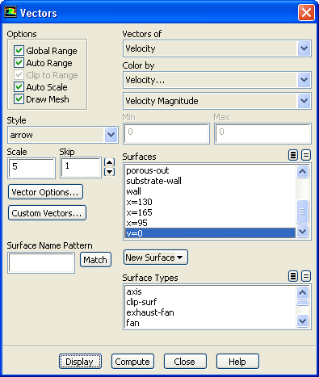Click the Surfaces list scroll up arrow
The width and height of the screenshot is (319, 377).
(x=303, y=171)
